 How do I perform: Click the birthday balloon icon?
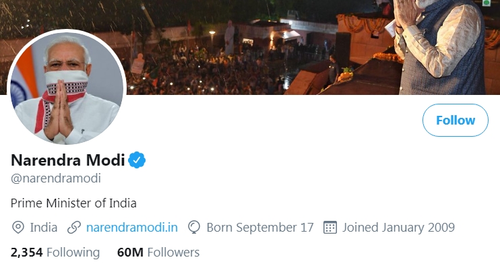(x=194, y=228)
